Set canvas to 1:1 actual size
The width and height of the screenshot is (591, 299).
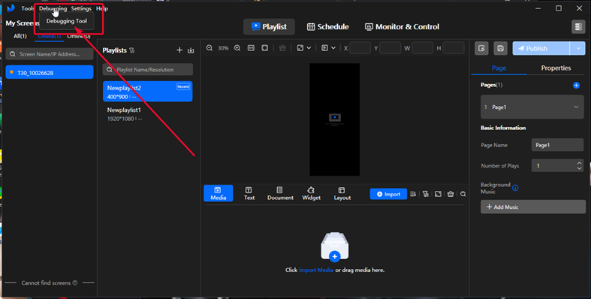click(251, 48)
